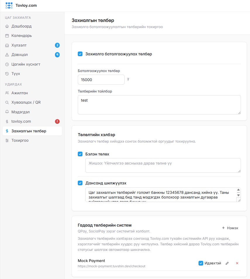Uncheck the Бэлэн төлөх checkbox
The image size is (250, 279).
point(80,154)
